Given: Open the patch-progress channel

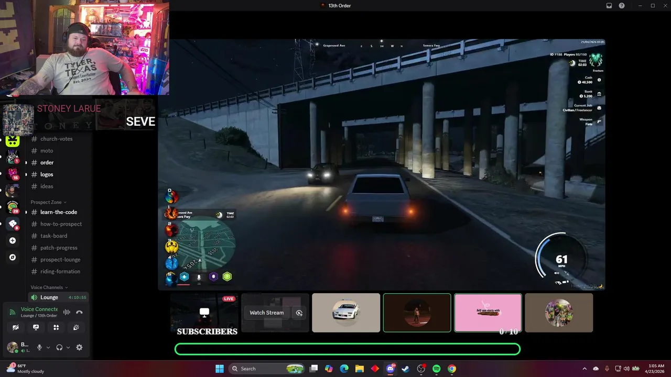Looking at the screenshot, I should (x=58, y=248).
